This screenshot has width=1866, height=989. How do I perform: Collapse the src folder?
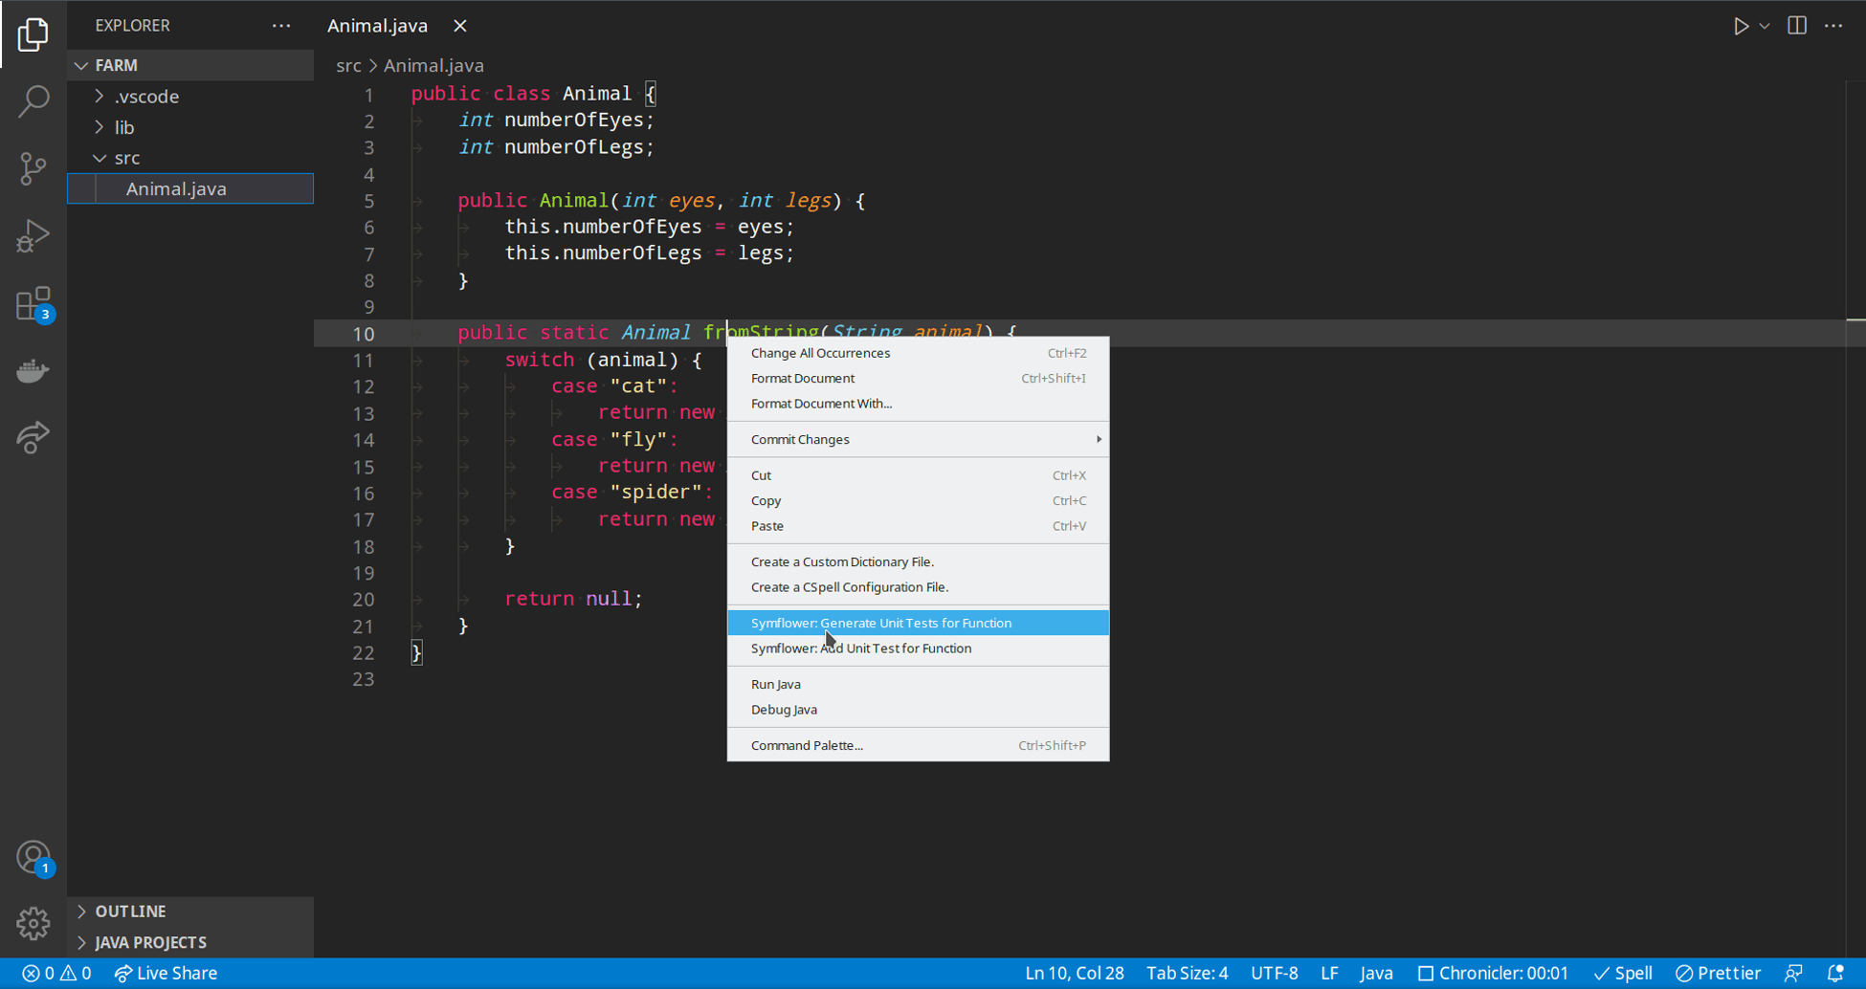click(190, 158)
